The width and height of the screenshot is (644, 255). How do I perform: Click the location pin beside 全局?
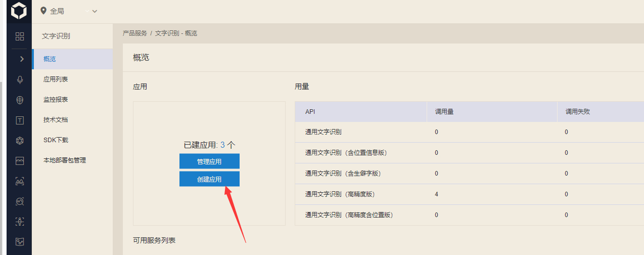point(43,11)
